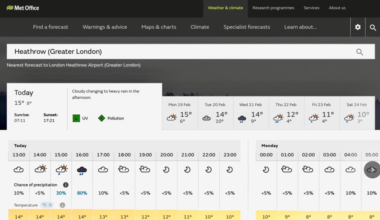Open the Warnings & advice menu
The image size is (380, 220).
point(105,27)
